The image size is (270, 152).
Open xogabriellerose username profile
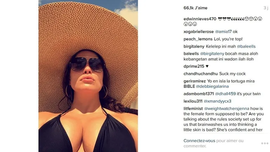pyautogui.click(x=198, y=32)
